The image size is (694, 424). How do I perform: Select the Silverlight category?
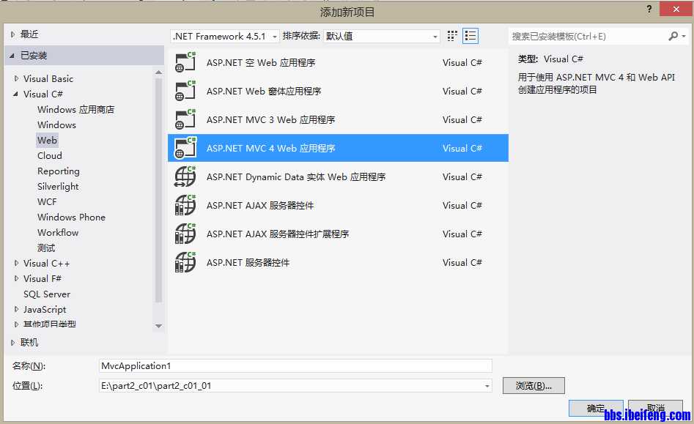coord(58,187)
